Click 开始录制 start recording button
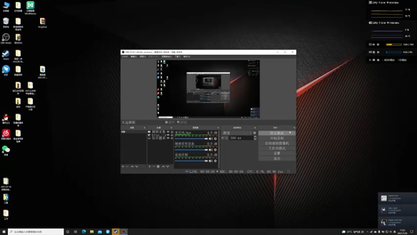 point(277,138)
